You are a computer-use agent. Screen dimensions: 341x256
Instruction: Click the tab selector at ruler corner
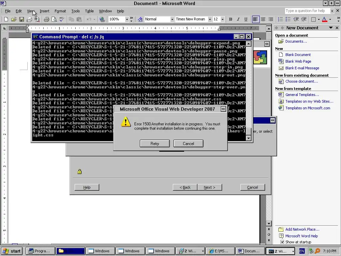pyautogui.click(x=4, y=28)
